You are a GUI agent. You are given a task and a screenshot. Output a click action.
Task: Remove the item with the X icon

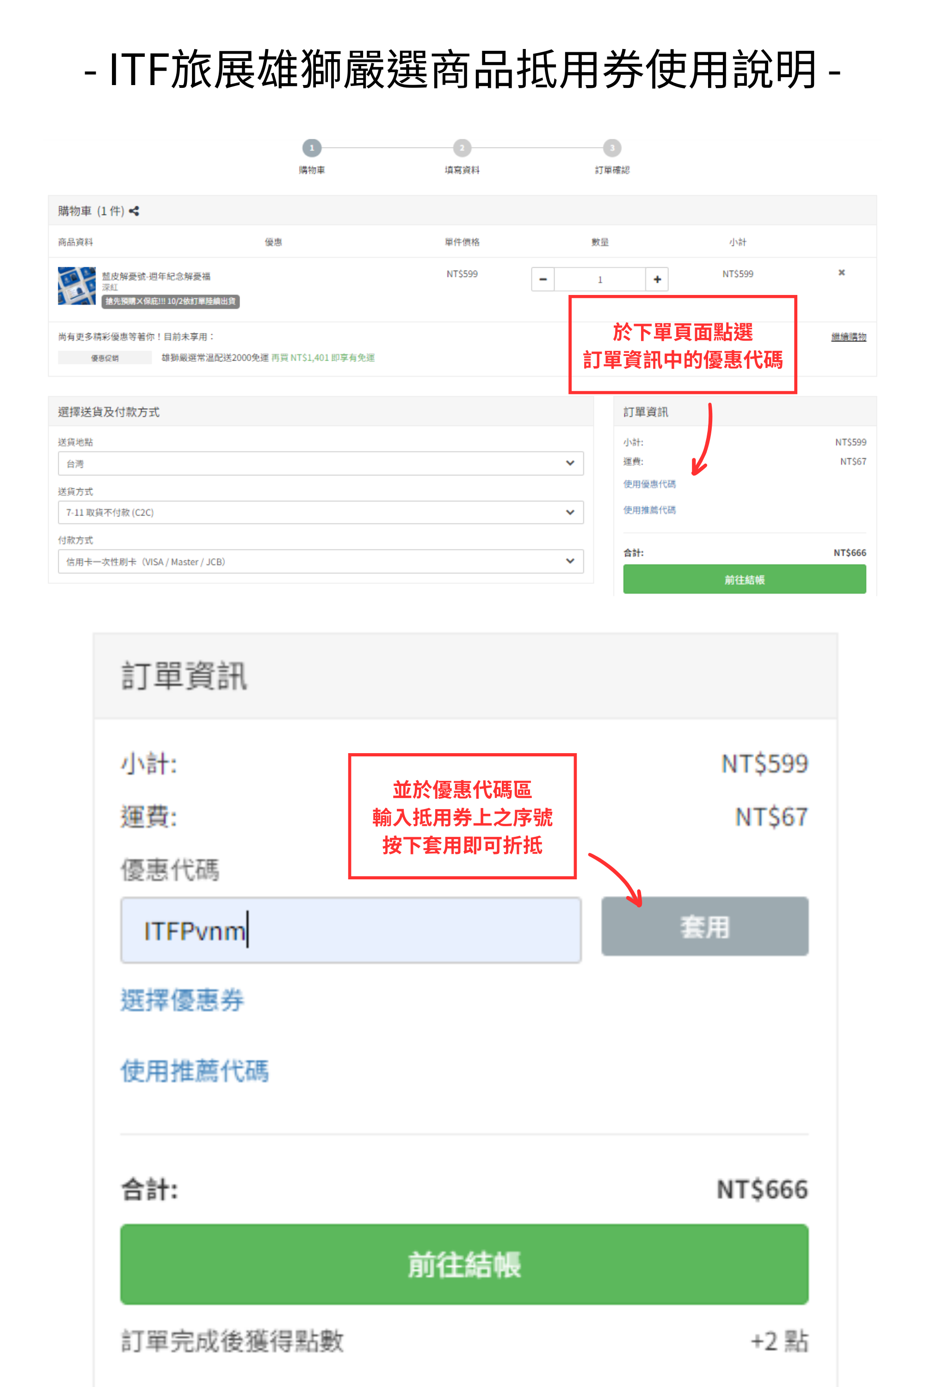click(x=841, y=272)
